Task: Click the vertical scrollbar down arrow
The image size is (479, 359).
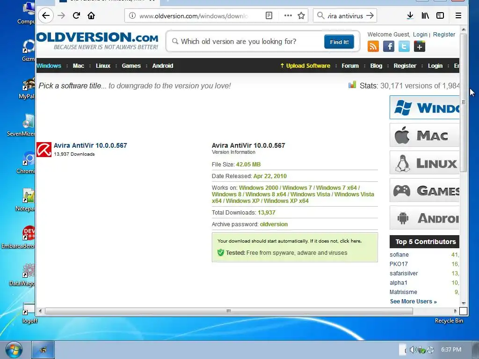Action: click(464, 303)
